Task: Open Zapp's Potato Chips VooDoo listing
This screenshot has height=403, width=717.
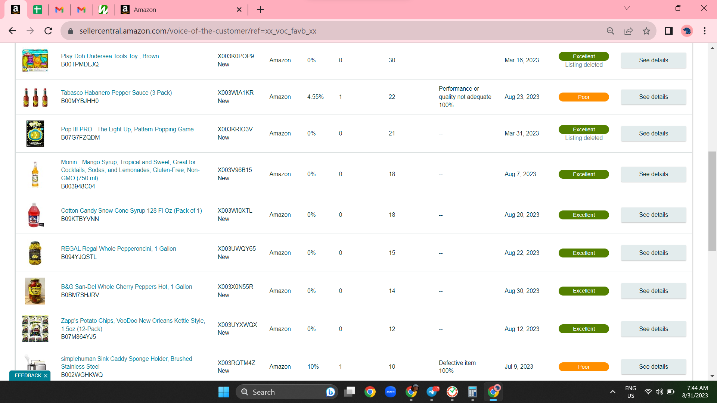Action: click(x=133, y=325)
